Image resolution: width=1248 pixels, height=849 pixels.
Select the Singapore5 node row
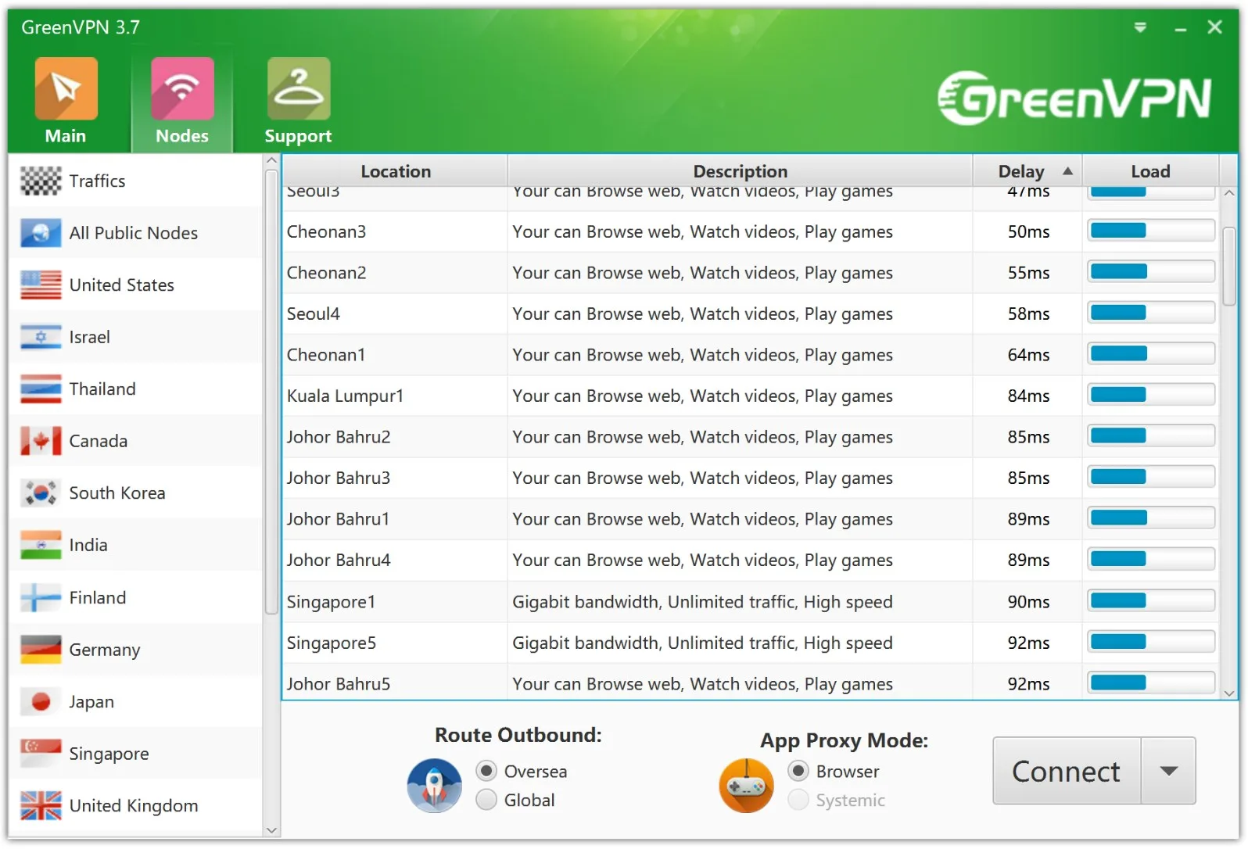(x=751, y=643)
